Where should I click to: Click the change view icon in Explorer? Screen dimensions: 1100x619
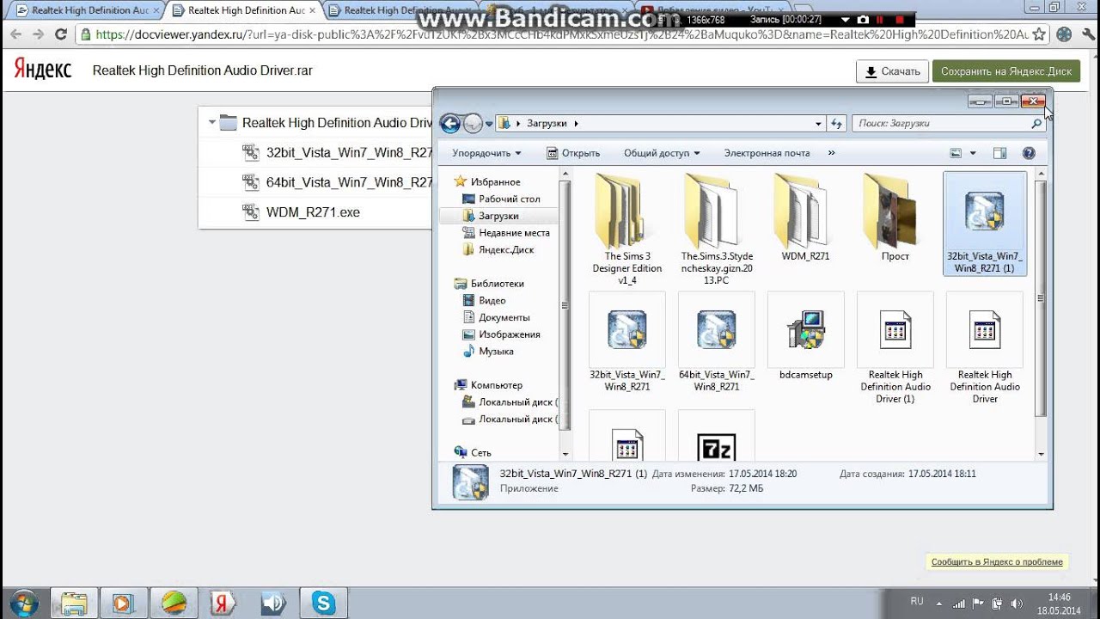pyautogui.click(x=956, y=153)
